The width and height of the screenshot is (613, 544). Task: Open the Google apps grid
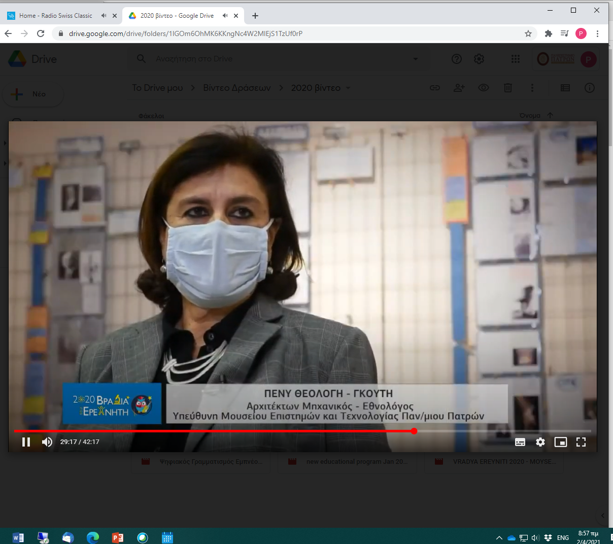pos(516,59)
